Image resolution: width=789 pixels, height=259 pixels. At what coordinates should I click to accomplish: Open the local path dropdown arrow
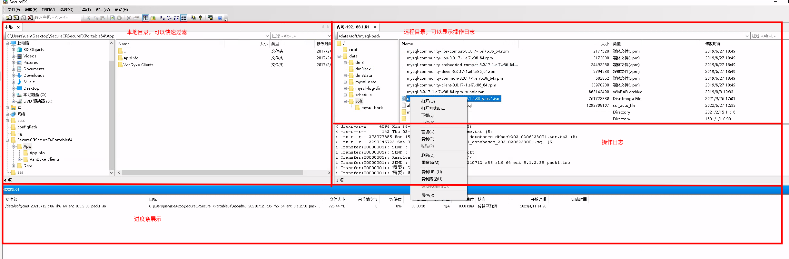(x=267, y=36)
